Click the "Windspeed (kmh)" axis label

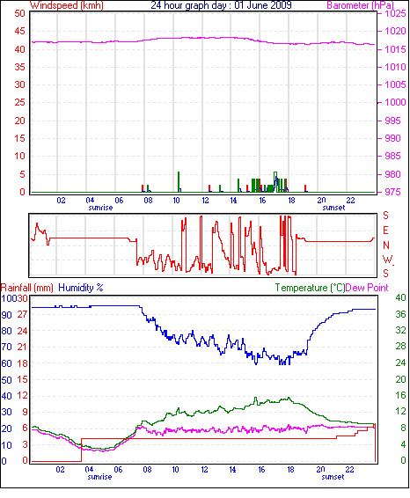[67, 5]
